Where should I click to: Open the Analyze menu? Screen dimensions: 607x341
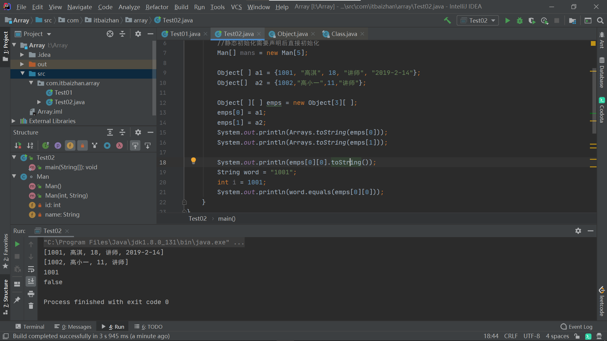(129, 7)
